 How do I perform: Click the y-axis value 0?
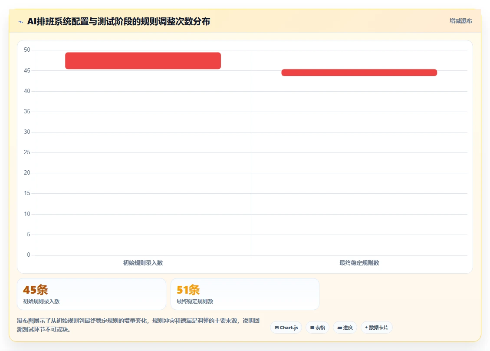pos(29,255)
